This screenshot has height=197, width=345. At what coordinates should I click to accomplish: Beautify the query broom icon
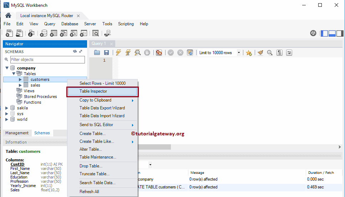click(x=260, y=52)
